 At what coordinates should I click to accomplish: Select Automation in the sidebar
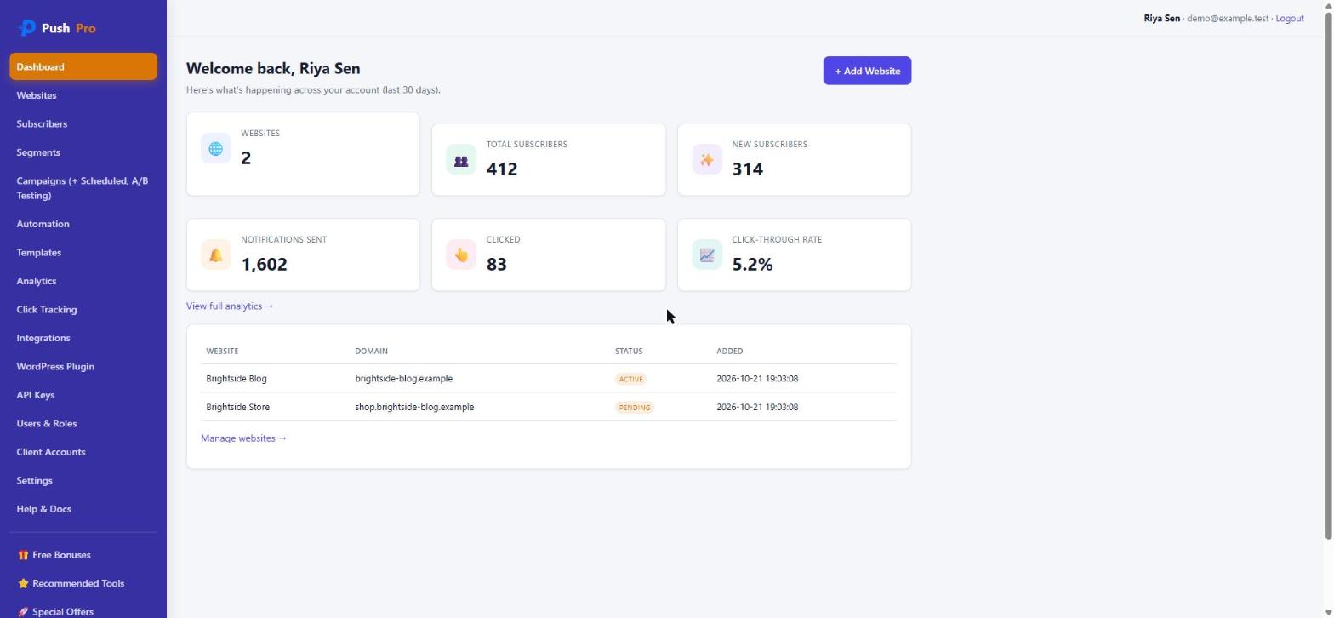coord(83,224)
